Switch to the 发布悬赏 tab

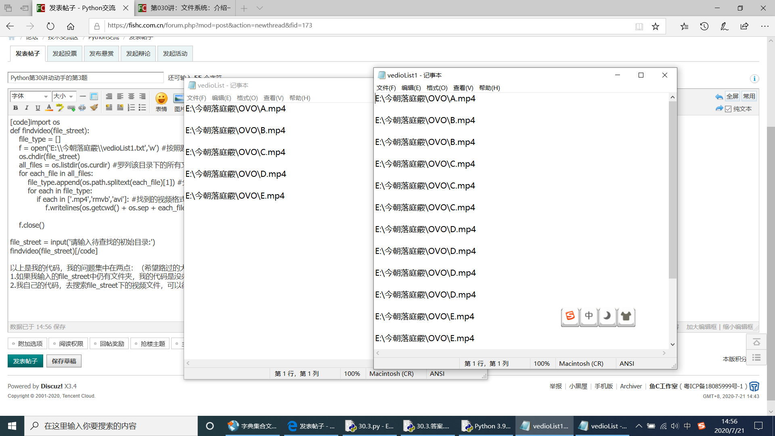[x=101, y=53]
